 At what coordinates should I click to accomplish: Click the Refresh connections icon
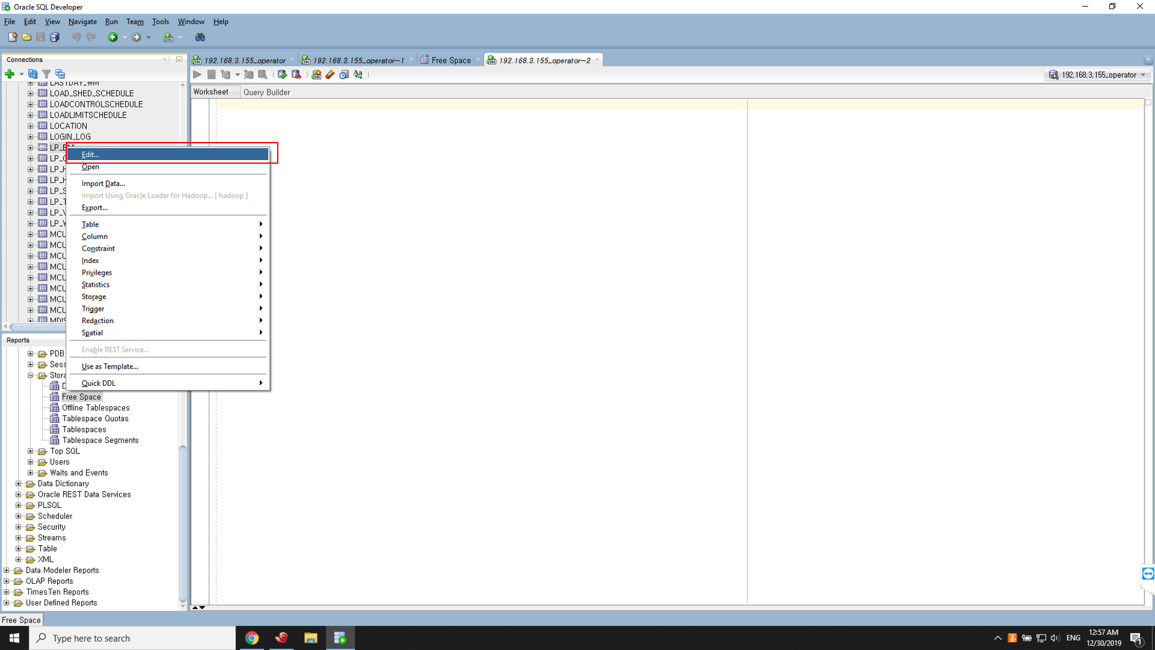pos(33,74)
